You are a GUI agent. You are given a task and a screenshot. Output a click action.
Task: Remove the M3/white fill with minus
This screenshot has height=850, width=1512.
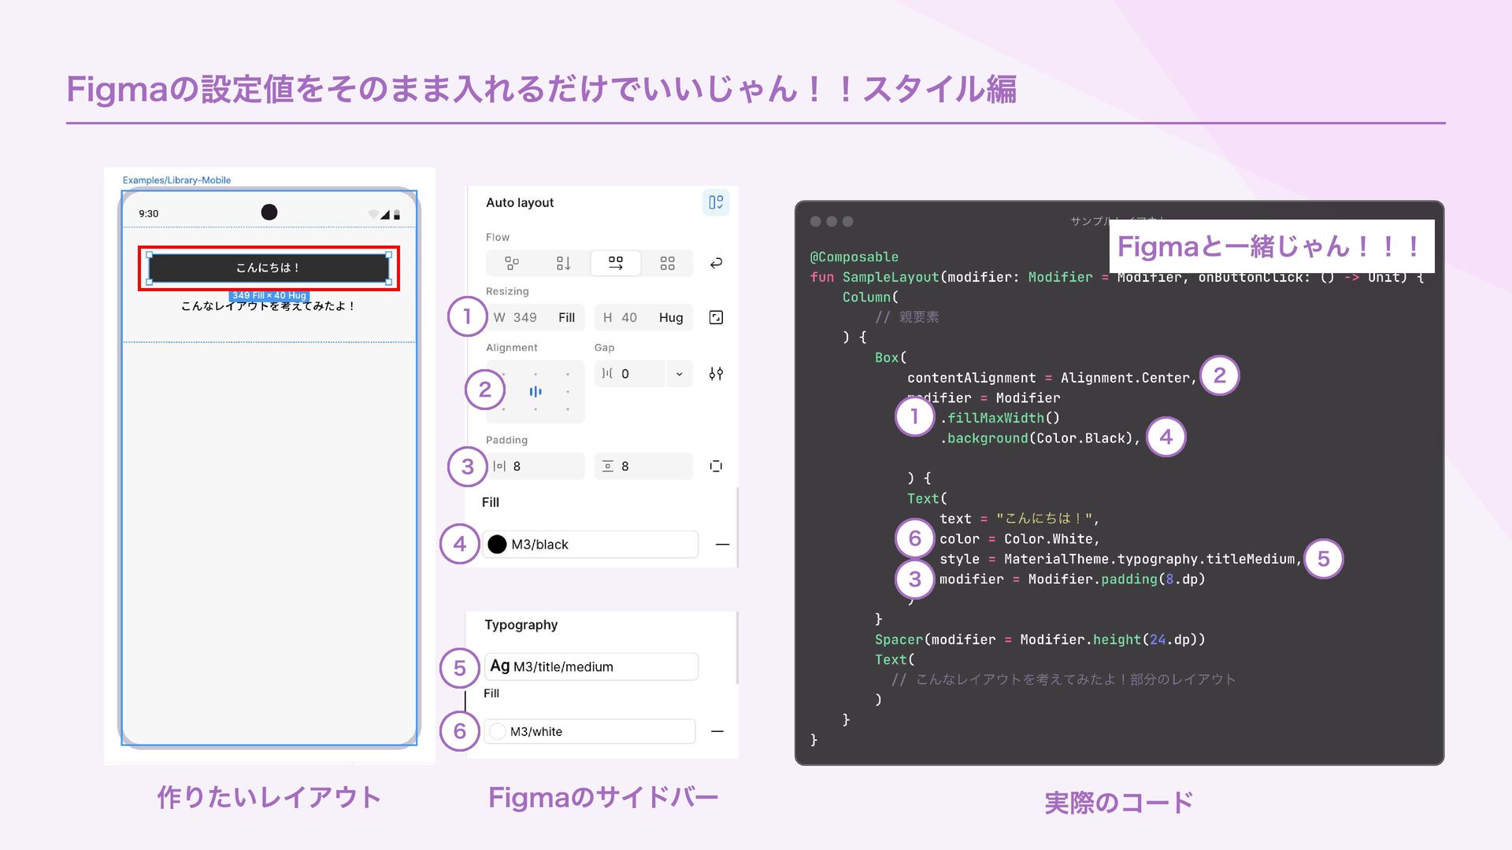pyautogui.click(x=717, y=731)
